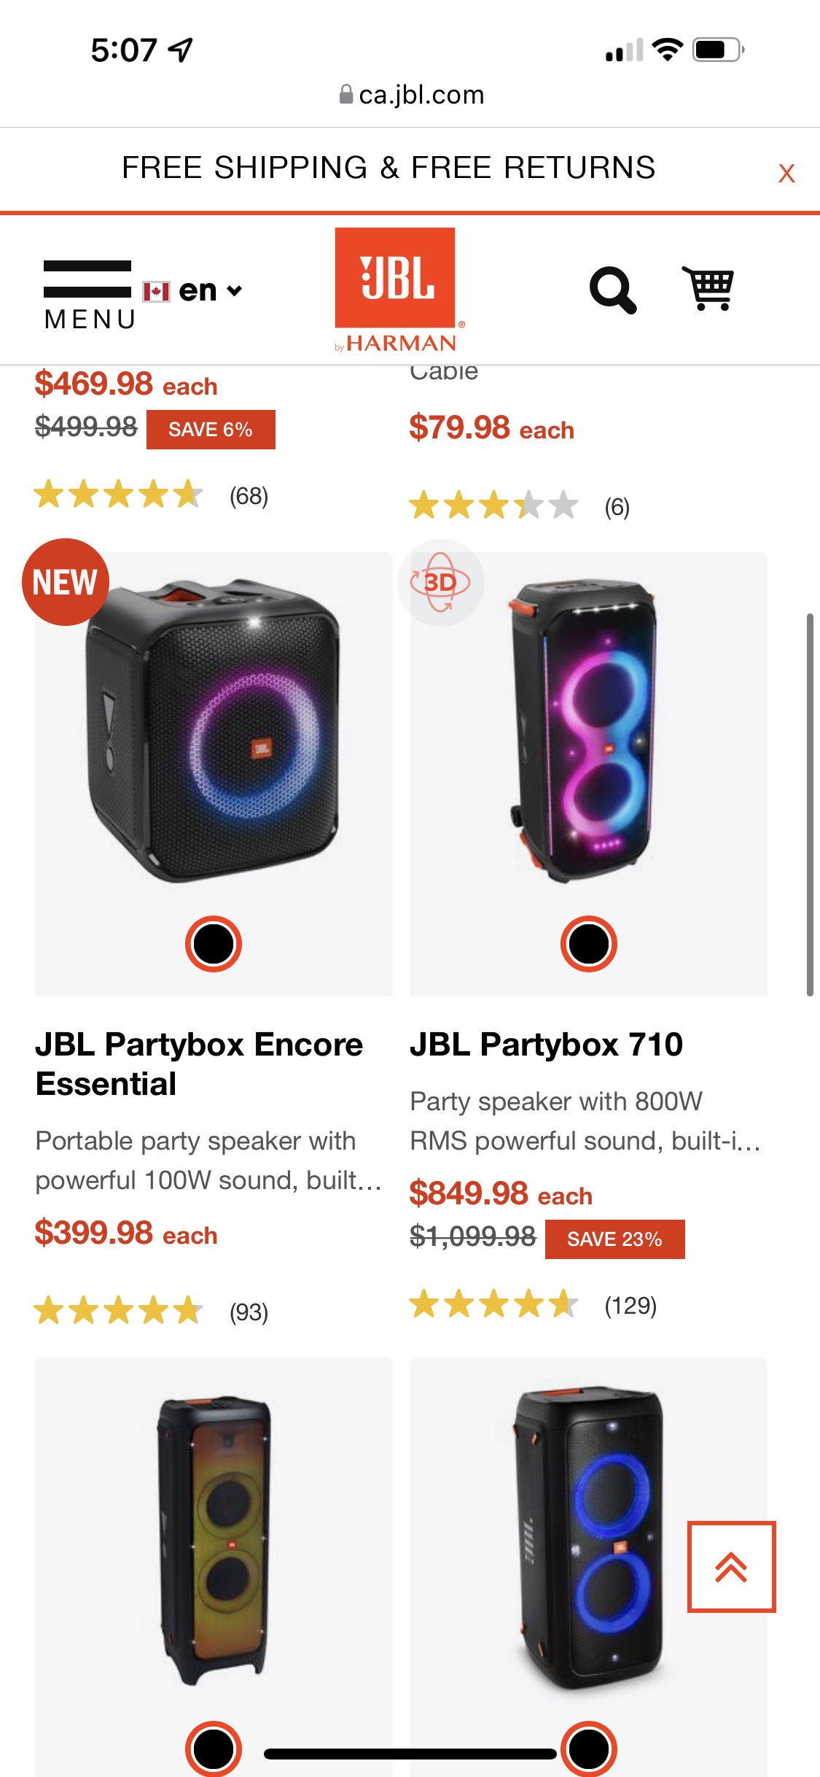Viewport: 820px width, 1777px height.
Task: Dismiss the free shipping banner
Action: [786, 174]
